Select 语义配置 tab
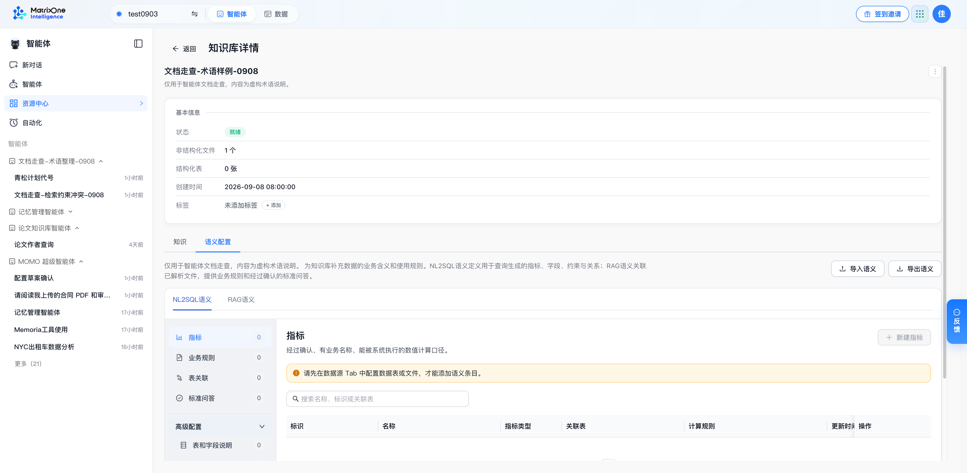Viewport: 967px width, 473px height. pyautogui.click(x=218, y=242)
